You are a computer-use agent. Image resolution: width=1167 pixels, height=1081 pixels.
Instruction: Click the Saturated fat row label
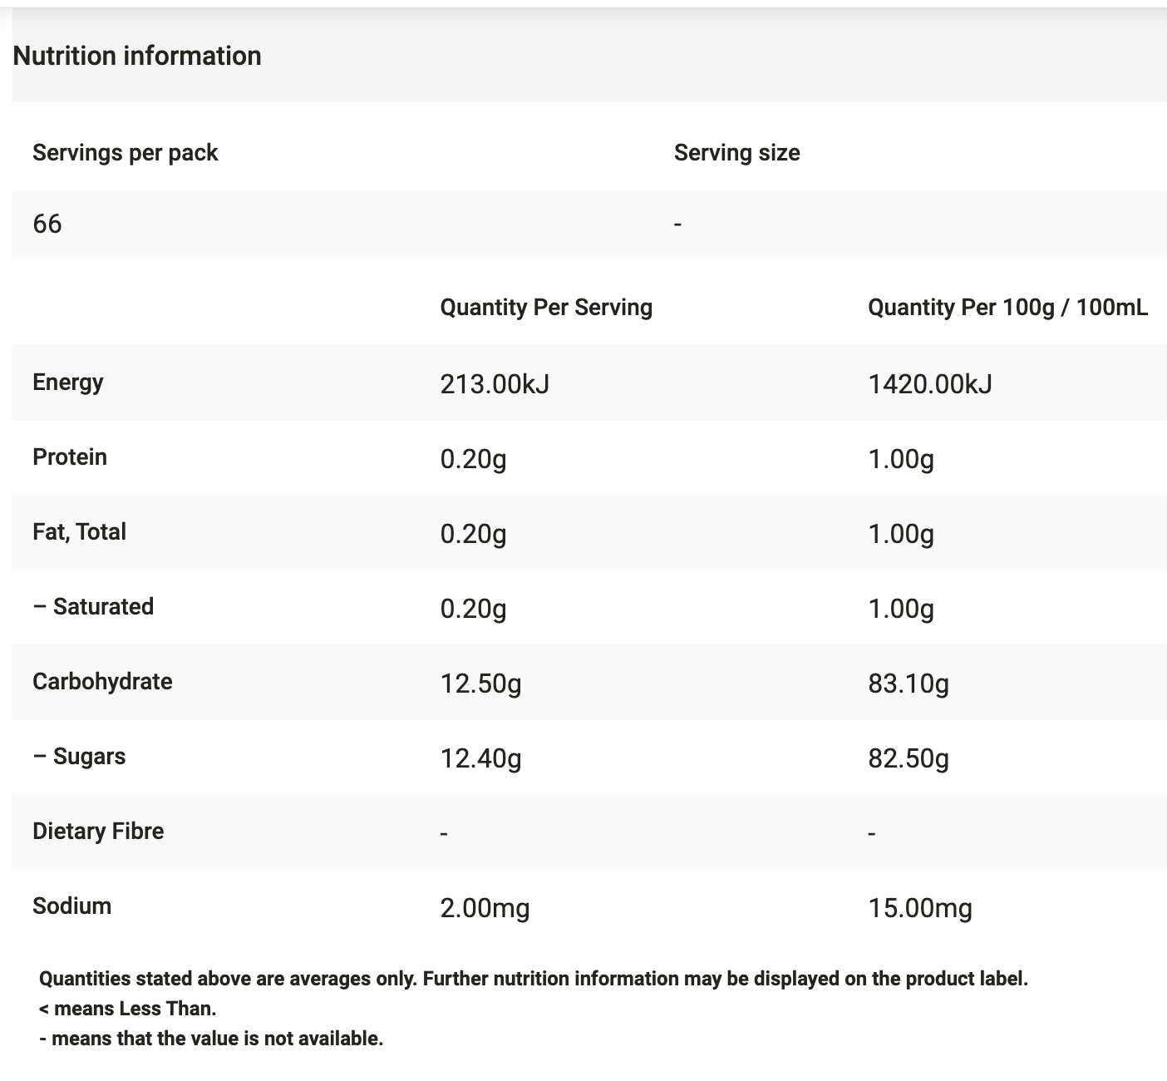point(93,607)
